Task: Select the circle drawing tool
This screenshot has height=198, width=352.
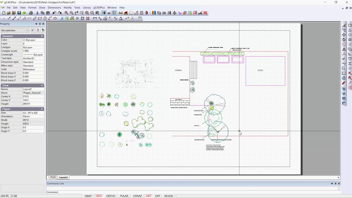Action: (x=45, y=18)
